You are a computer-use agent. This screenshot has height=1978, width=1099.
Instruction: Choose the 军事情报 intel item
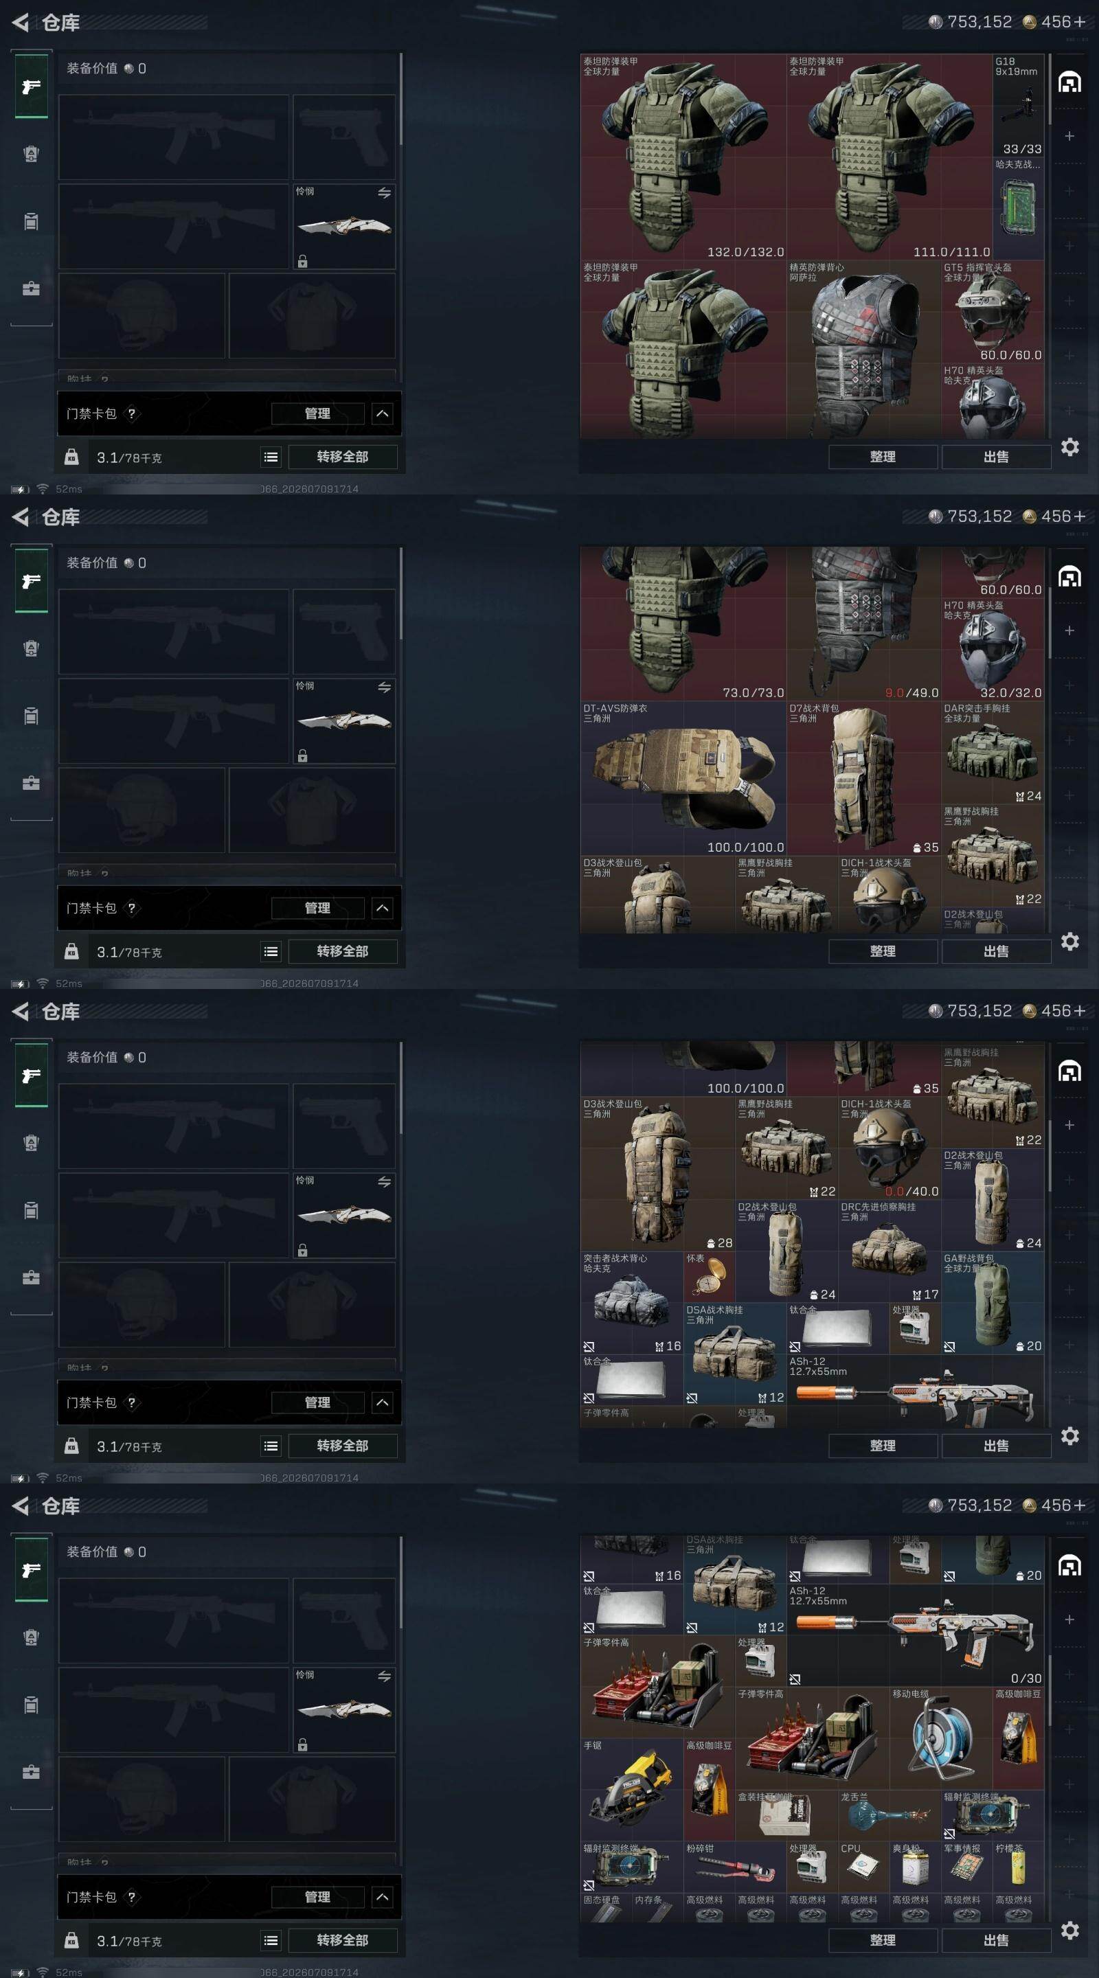(967, 1867)
